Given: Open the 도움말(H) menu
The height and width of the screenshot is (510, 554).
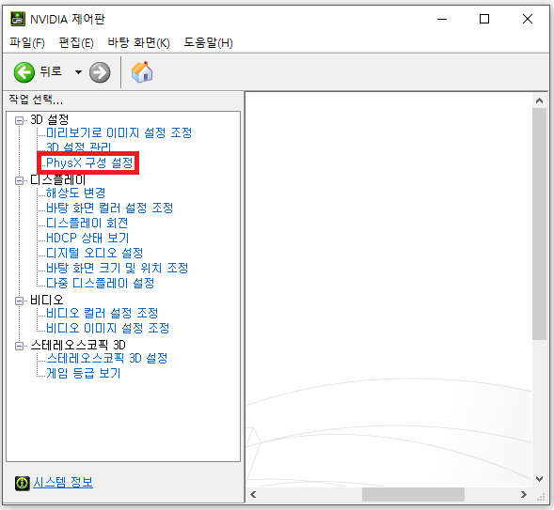Looking at the screenshot, I should click(208, 42).
